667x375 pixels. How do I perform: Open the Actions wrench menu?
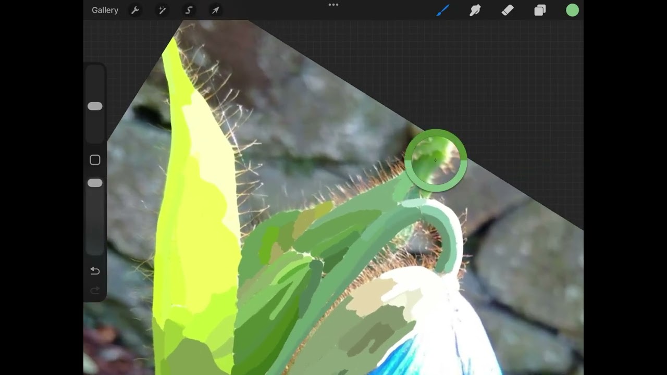135,10
